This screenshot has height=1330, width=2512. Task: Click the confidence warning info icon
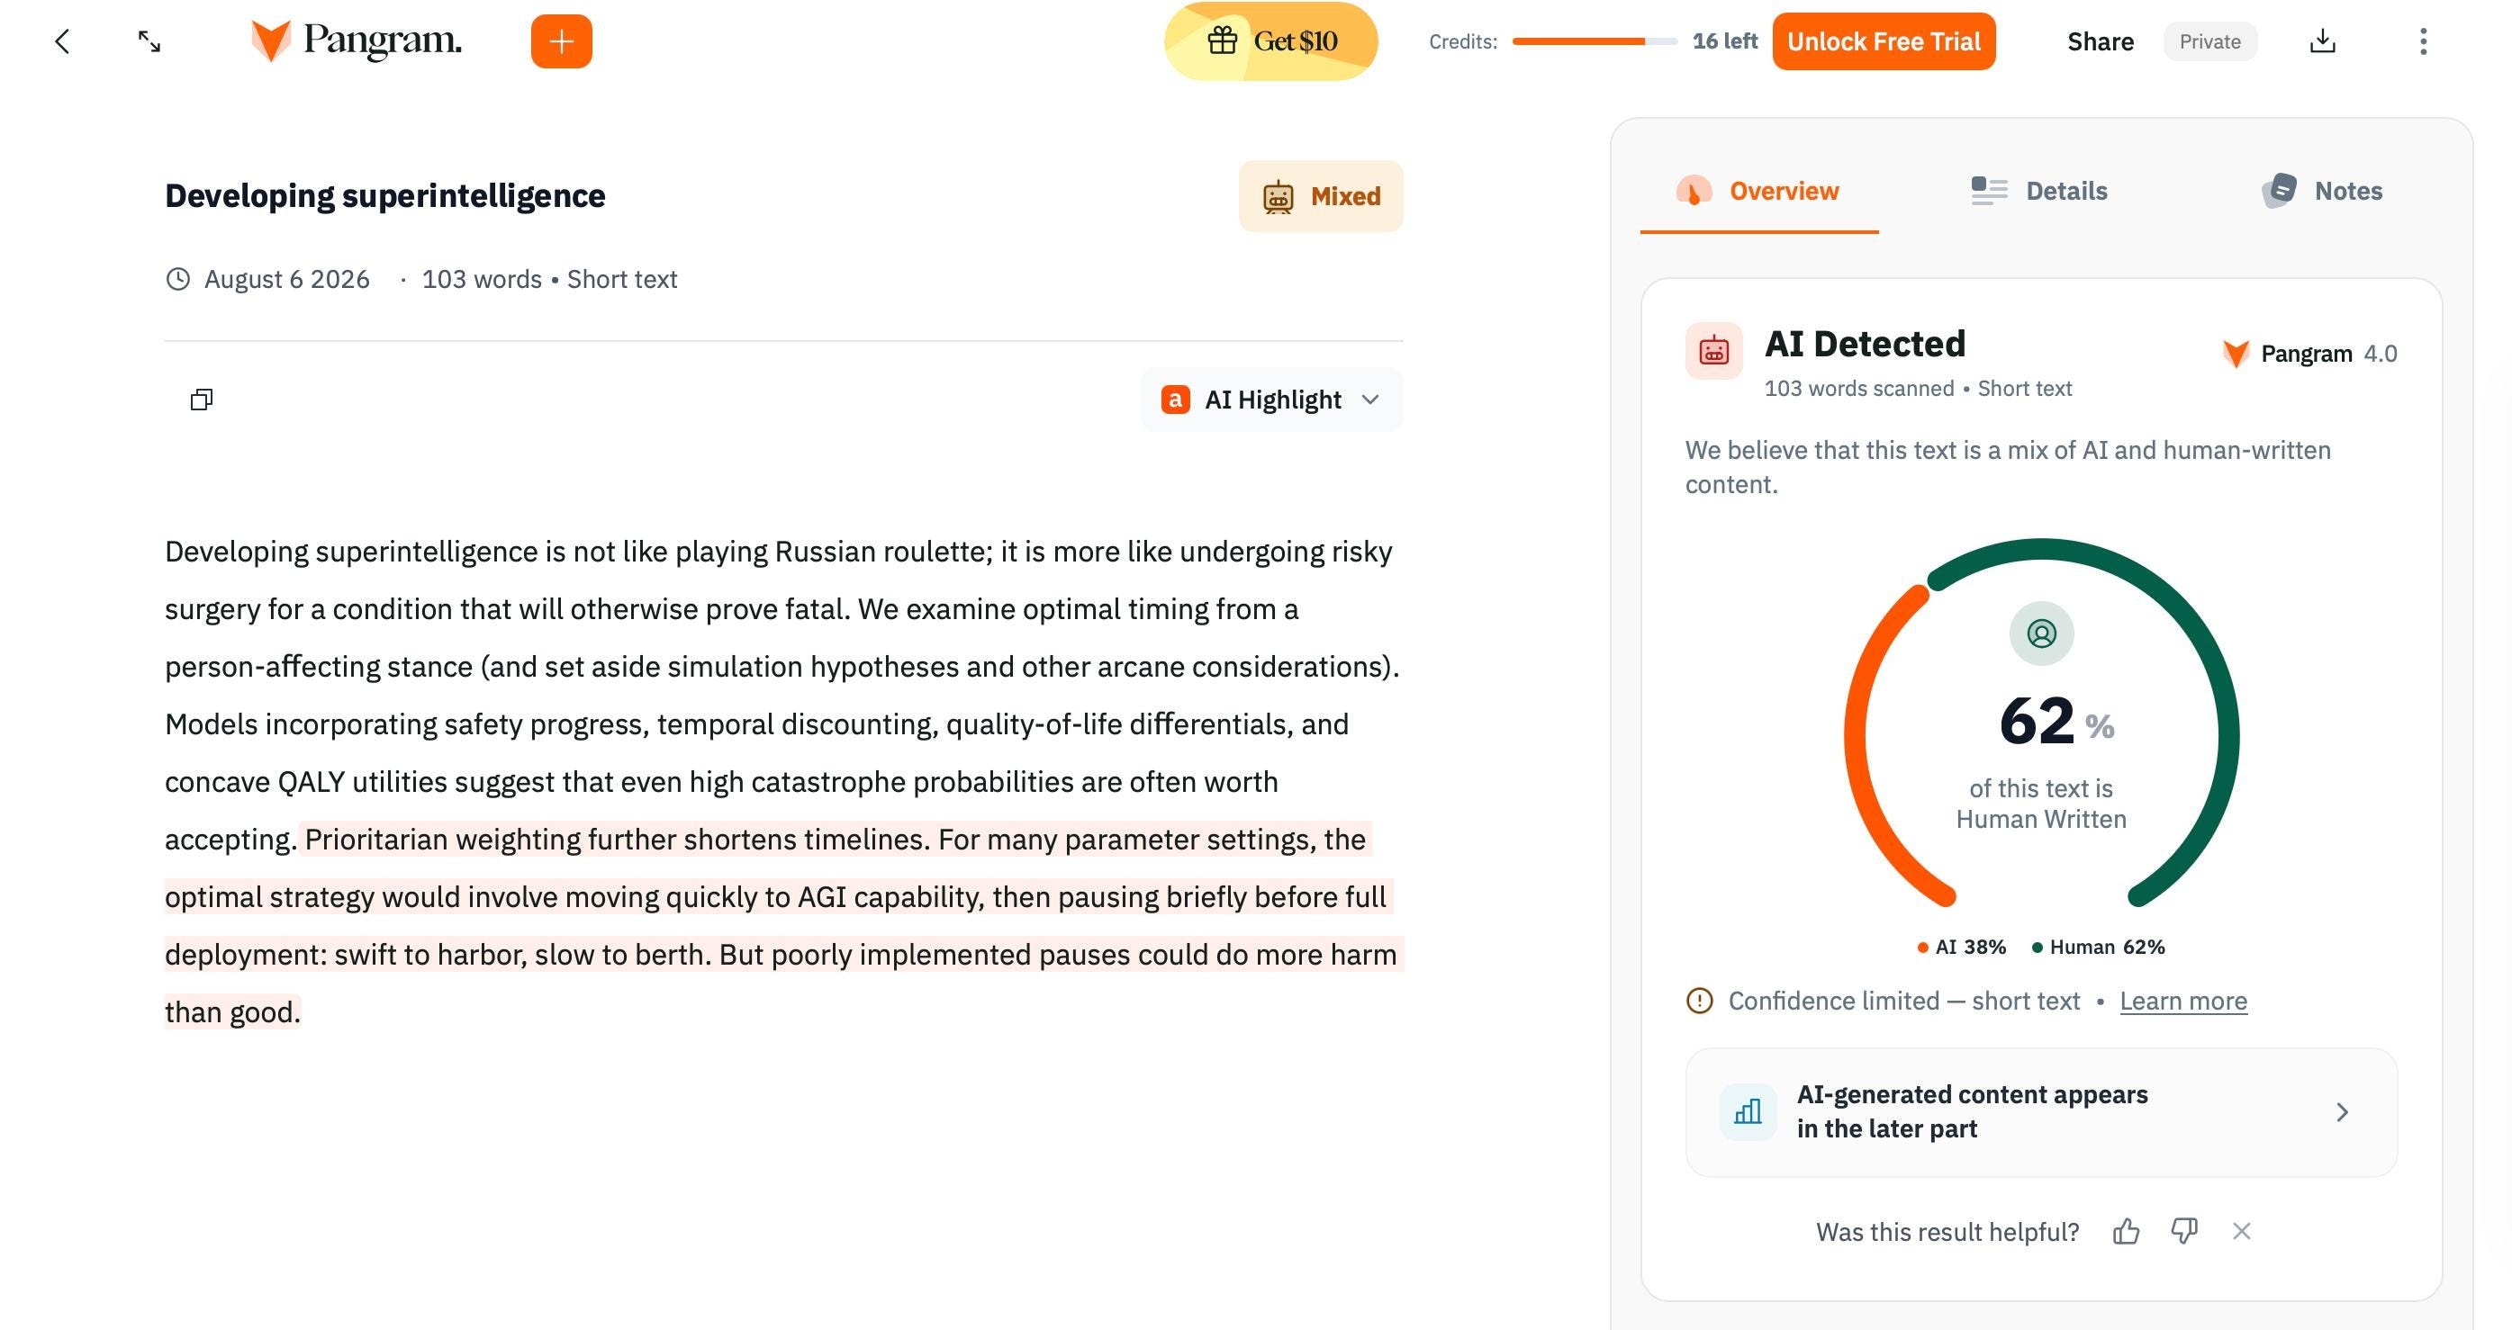[1700, 1001]
